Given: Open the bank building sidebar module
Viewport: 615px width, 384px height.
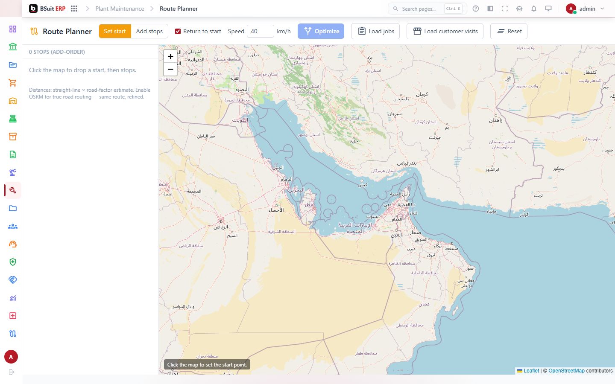Looking at the screenshot, I should tap(13, 47).
